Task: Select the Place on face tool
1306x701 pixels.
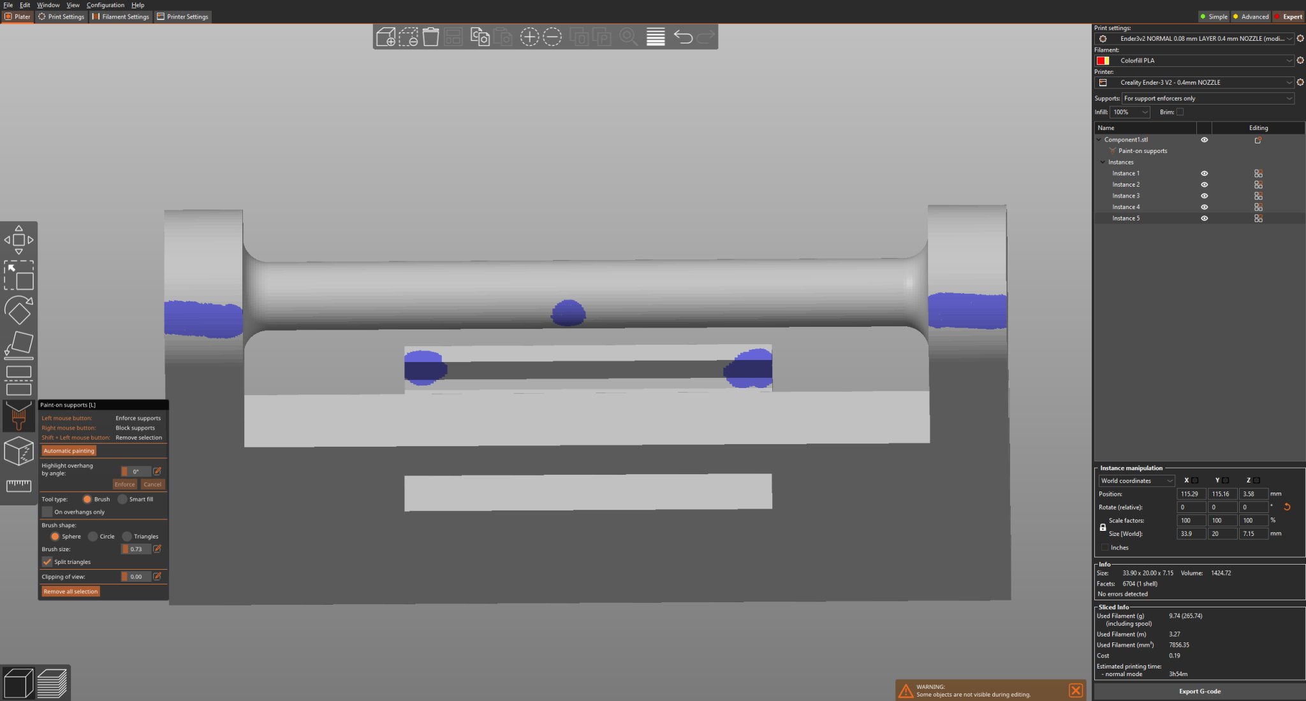Action: (x=18, y=345)
